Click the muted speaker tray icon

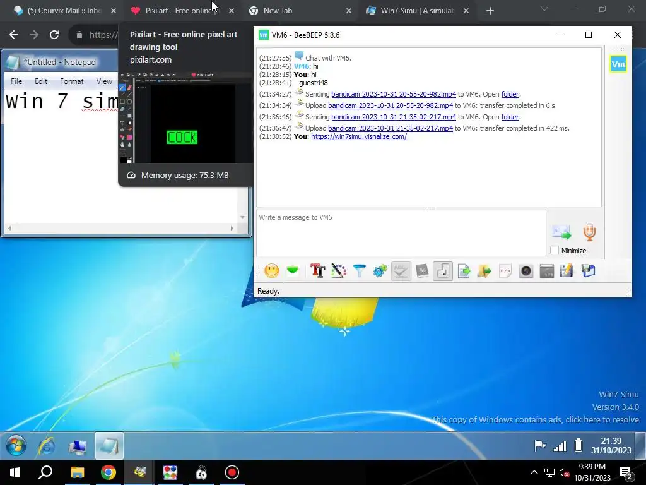(x=564, y=472)
